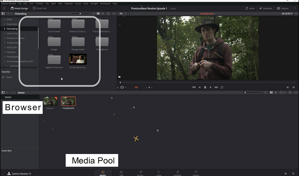This screenshot has width=299, height=176.
Task: Search the media storage browser
Action: point(108,14)
